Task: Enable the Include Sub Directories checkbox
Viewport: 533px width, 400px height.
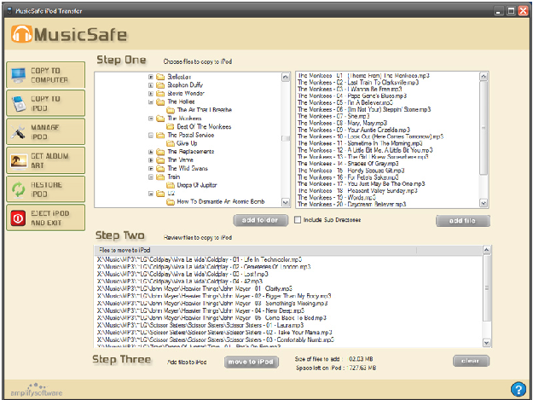Action: tap(298, 220)
